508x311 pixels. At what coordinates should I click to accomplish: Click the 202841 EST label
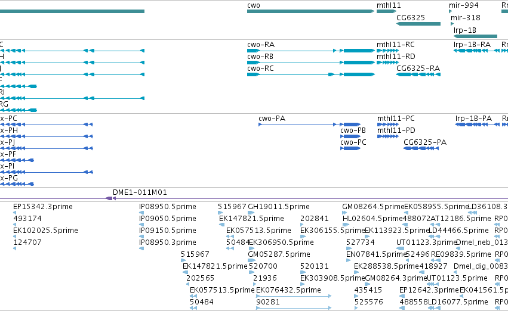[315, 219]
